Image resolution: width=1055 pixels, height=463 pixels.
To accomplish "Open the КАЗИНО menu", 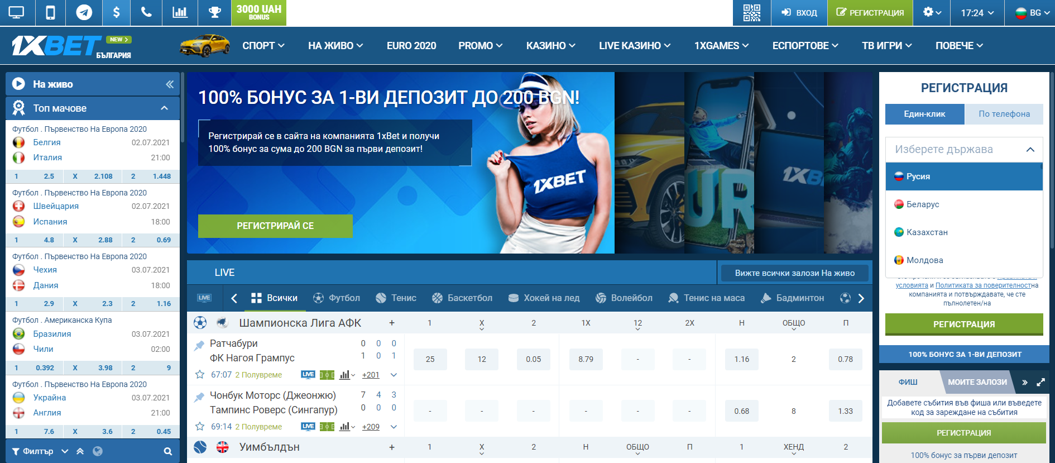I will pos(550,46).
